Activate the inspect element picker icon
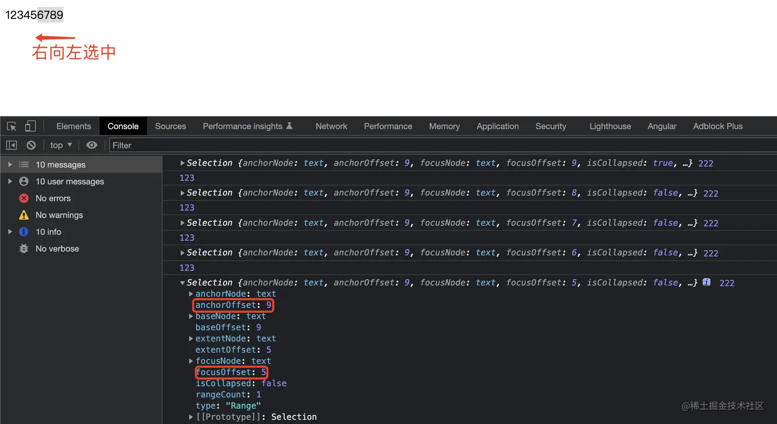The width and height of the screenshot is (777, 424). 11,126
